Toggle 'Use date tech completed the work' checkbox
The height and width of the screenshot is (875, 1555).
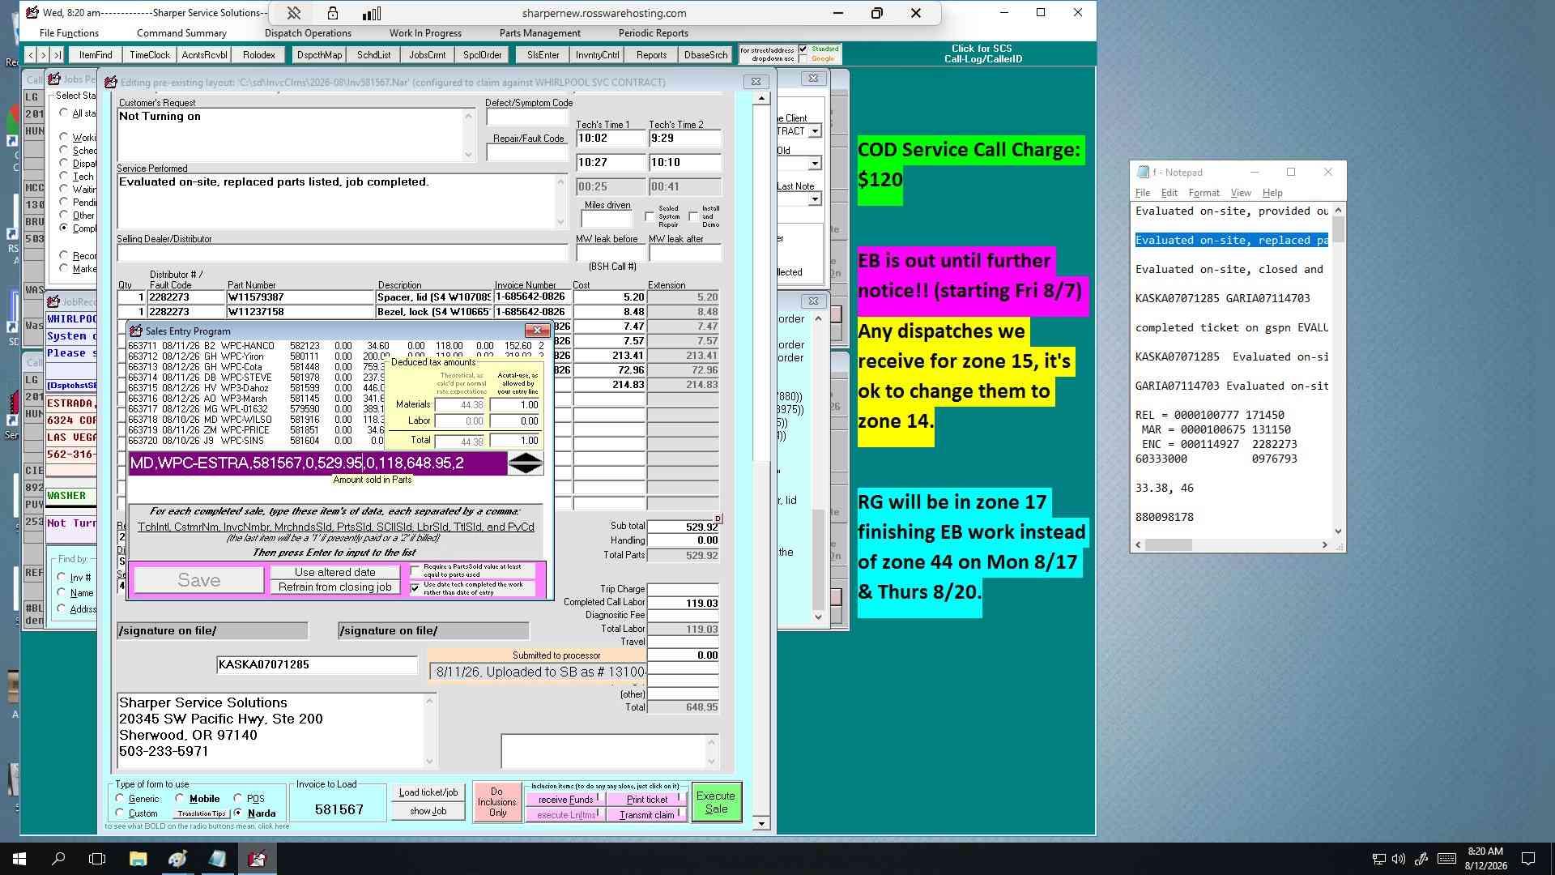click(415, 588)
